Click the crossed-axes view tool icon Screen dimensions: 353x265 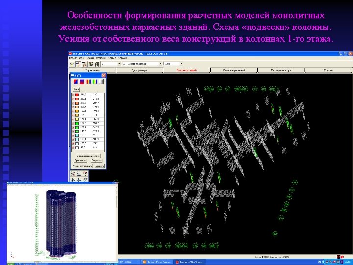point(73,174)
